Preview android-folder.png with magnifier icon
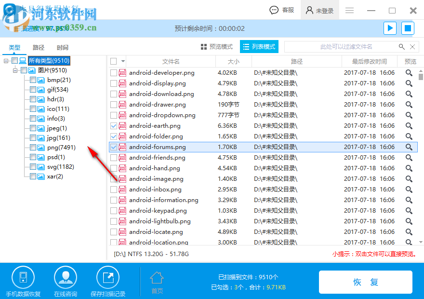Image resolution: width=424 pixels, height=299 pixels. point(409,136)
